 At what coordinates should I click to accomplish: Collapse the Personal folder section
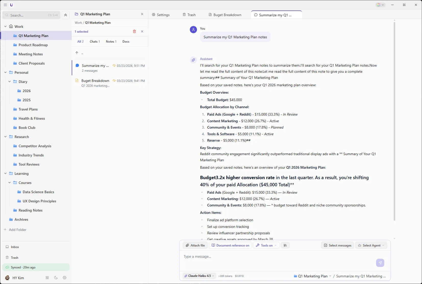[x=5, y=72]
